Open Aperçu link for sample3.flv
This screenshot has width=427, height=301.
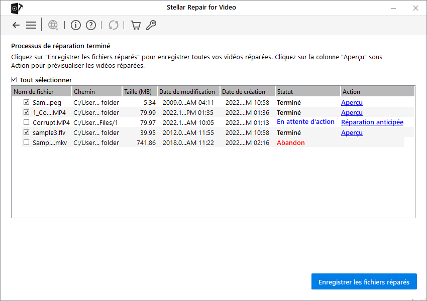(352, 133)
